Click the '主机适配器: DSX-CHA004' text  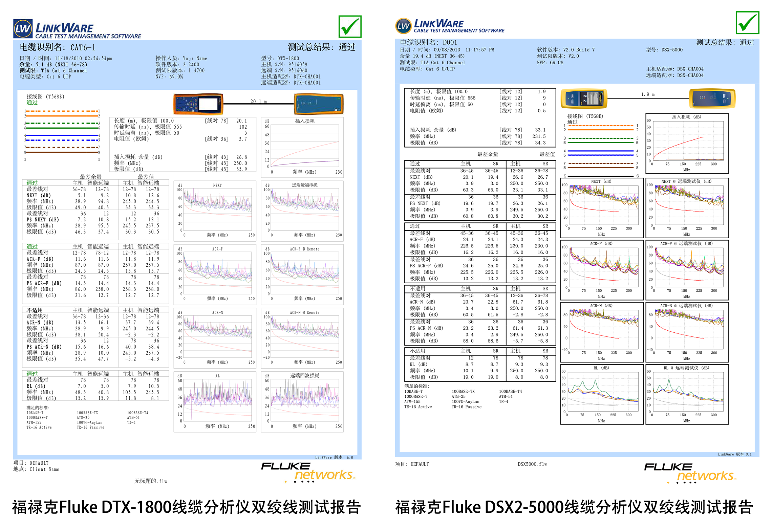(x=674, y=69)
